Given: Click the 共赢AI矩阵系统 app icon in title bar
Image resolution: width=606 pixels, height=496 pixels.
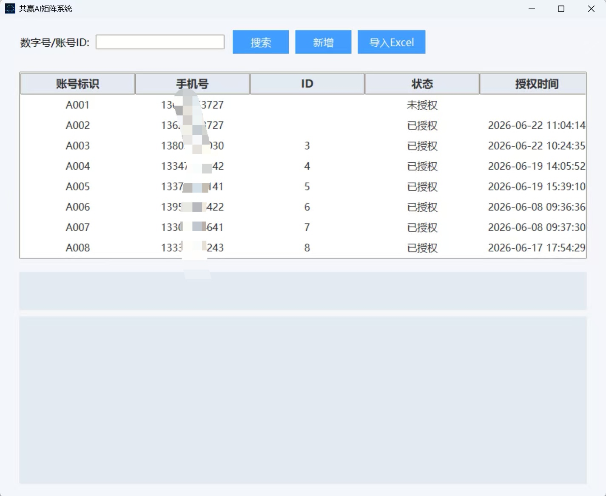Looking at the screenshot, I should (10, 9).
